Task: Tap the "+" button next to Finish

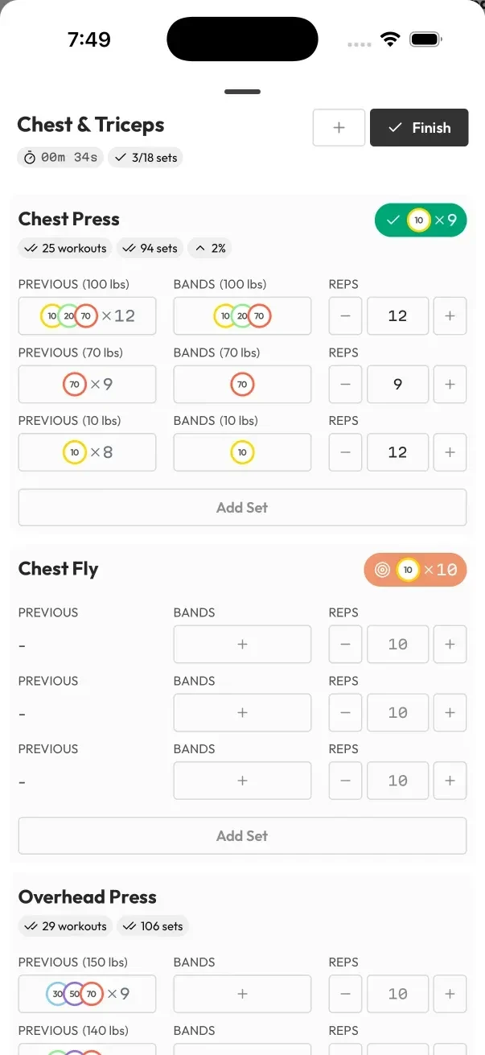Action: point(339,127)
